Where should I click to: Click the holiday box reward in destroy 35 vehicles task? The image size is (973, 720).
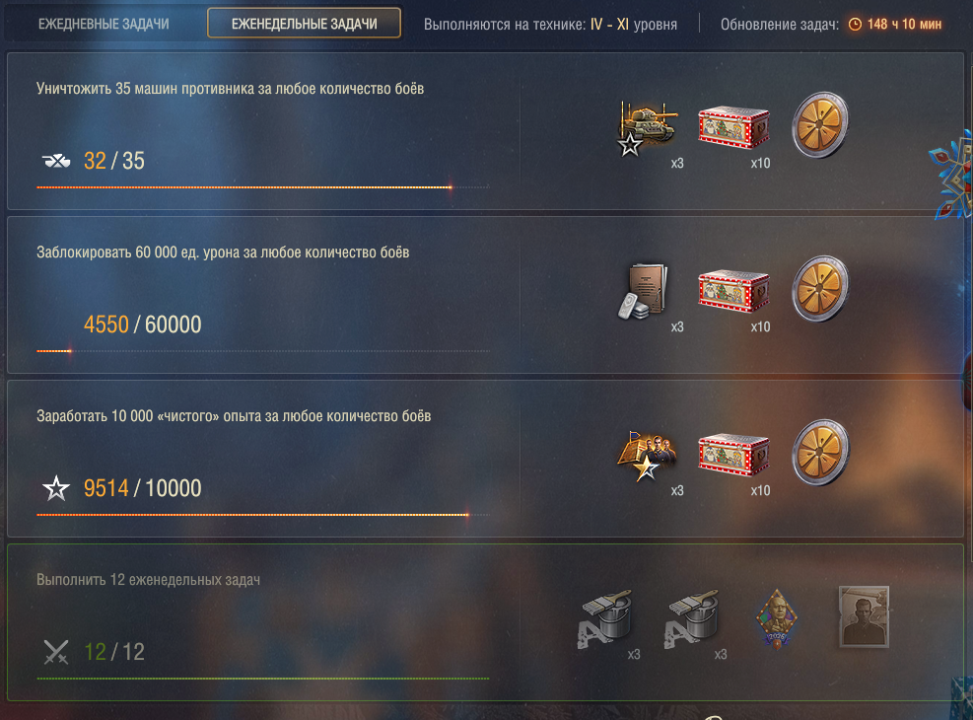pos(734,127)
